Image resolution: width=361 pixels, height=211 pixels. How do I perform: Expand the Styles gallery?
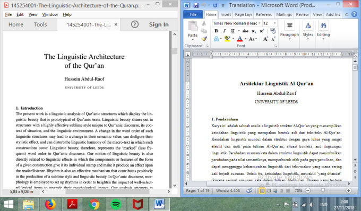tap(308, 39)
